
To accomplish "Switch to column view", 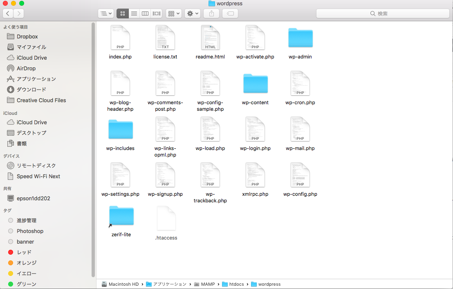I will tap(145, 13).
